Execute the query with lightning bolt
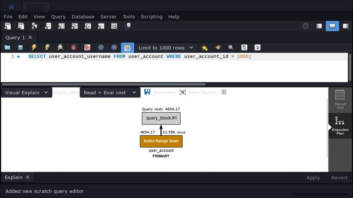The width and height of the screenshot is (353, 198). pos(34,48)
